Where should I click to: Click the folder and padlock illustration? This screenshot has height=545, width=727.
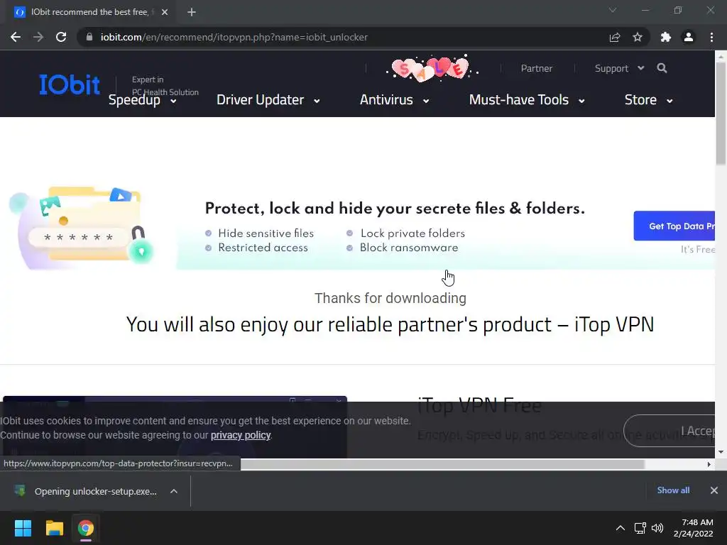point(82,228)
